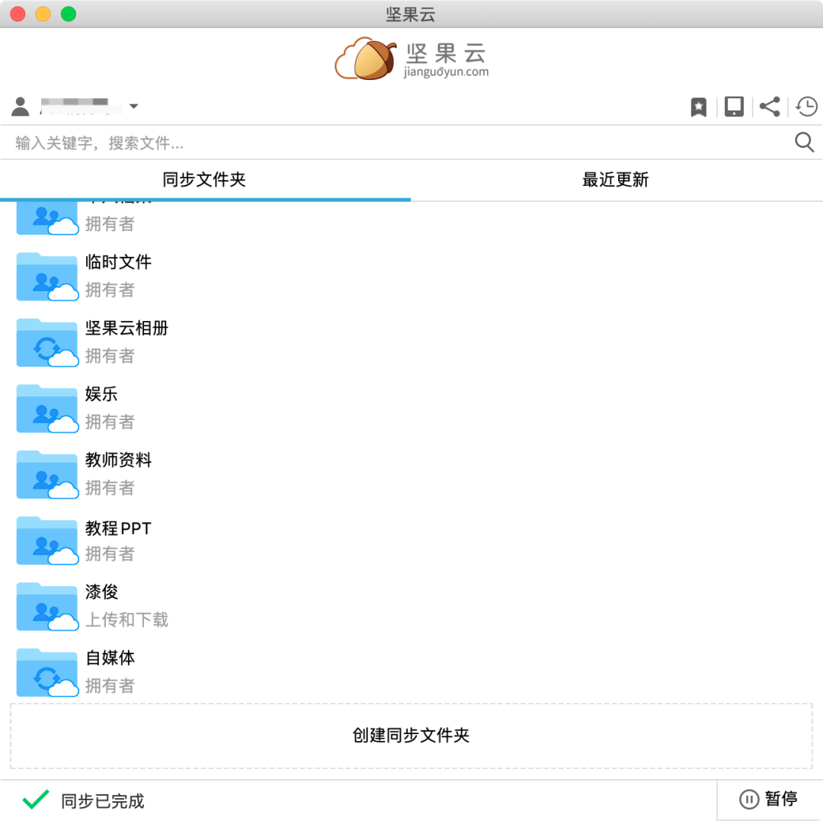The width and height of the screenshot is (823, 821).
Task: Click the bookmark star icon in toolbar
Action: (x=698, y=107)
